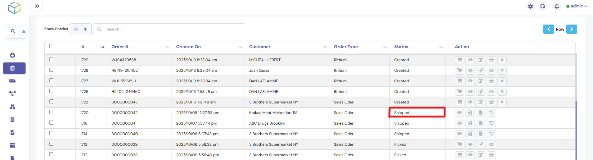Open the workflow diagram sidebar item

(12, 94)
